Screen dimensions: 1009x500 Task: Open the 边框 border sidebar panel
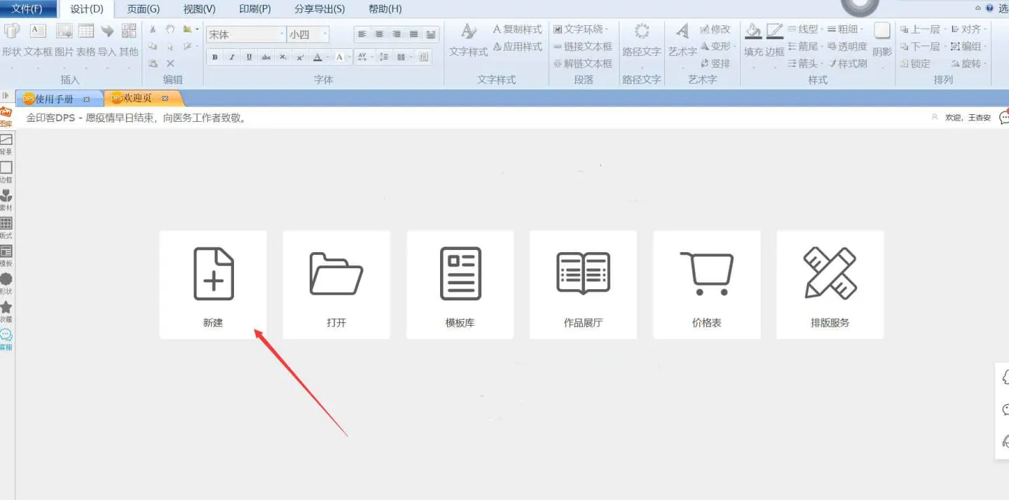pos(6,172)
